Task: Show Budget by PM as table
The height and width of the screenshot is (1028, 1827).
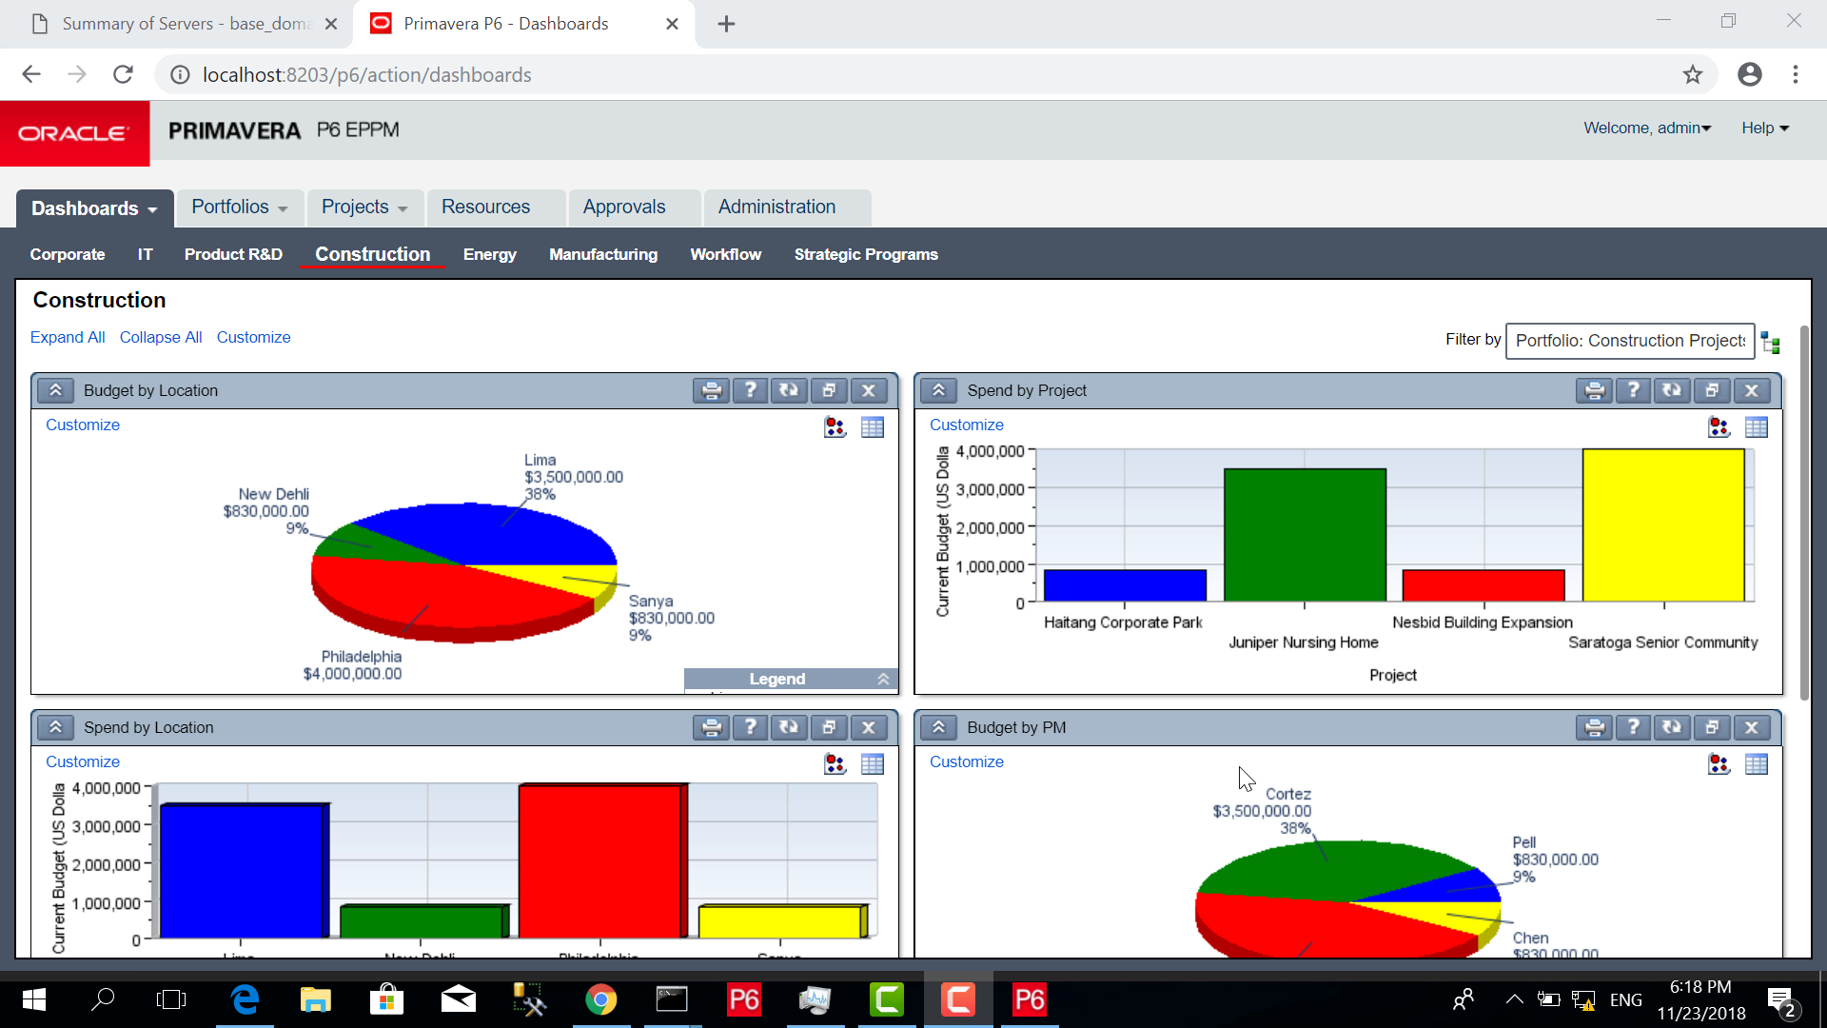Action: [x=1757, y=764]
